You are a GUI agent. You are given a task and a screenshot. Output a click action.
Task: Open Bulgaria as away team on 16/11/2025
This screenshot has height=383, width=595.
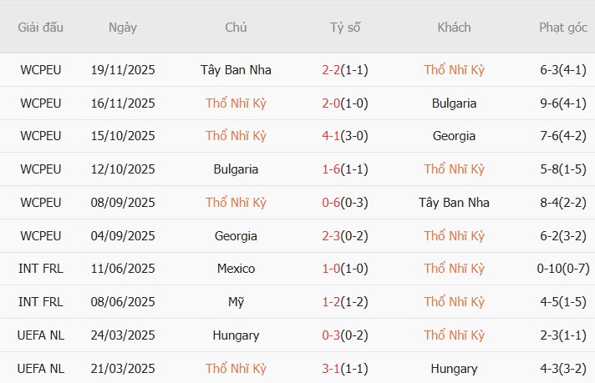(454, 103)
